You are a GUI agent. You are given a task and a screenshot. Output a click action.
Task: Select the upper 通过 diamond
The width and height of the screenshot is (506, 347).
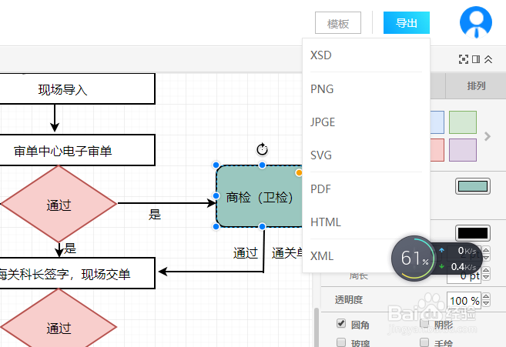59,204
